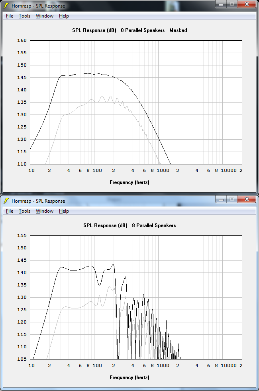The height and width of the screenshot is (391, 259).
Task: Maximize the bottom SPL Response window
Action: pyautogui.click(x=232, y=199)
